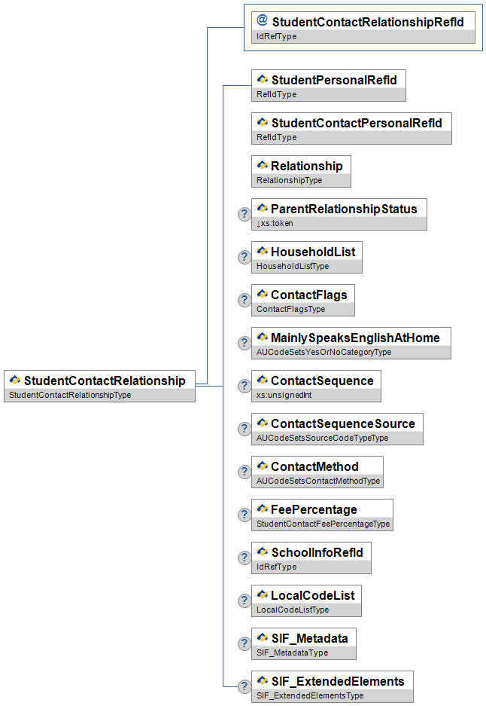Click the question mark icon beside ParentRelationshipStatus
486x706 pixels.
pyautogui.click(x=244, y=214)
